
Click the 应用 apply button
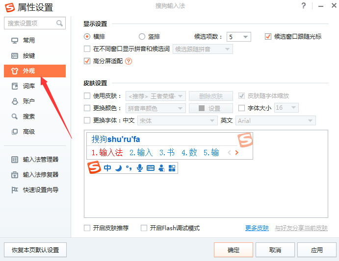pyautogui.click(x=317, y=250)
